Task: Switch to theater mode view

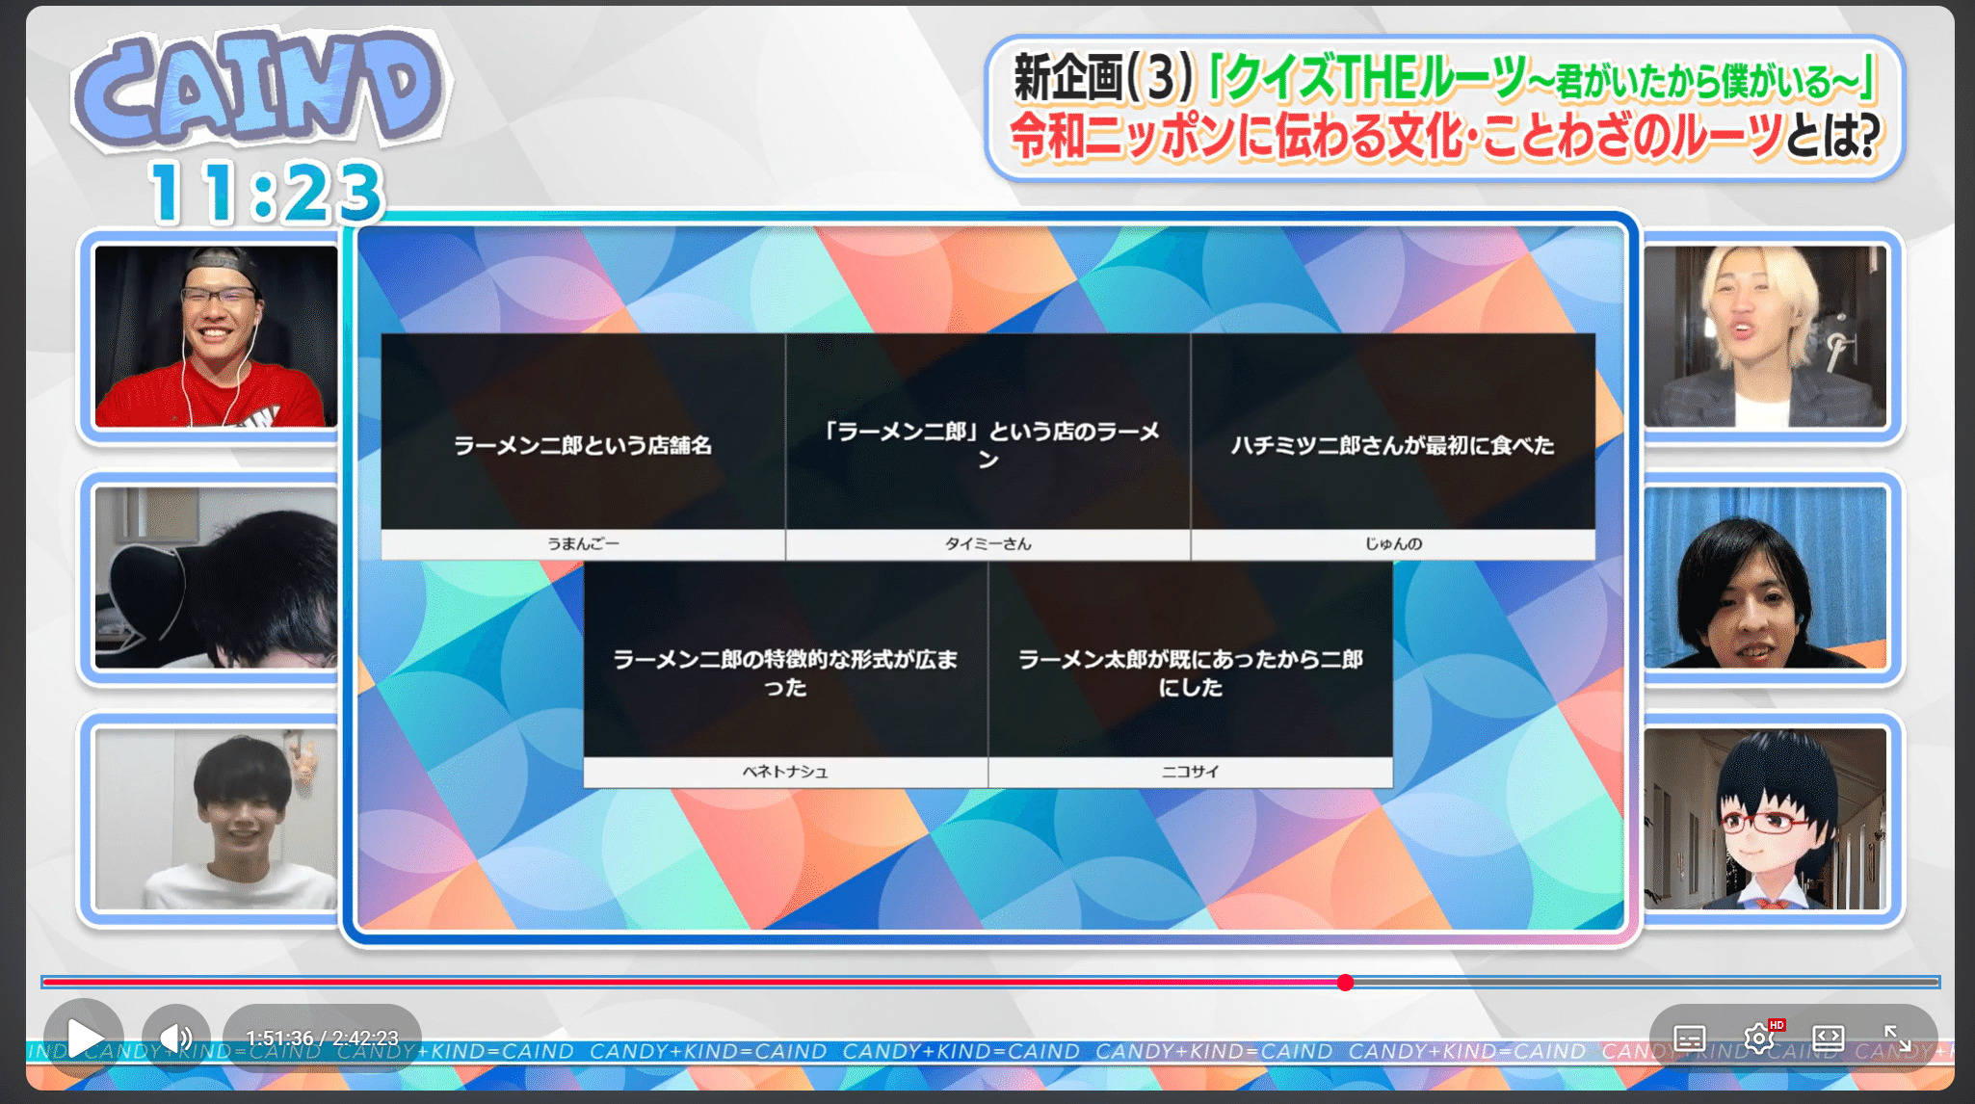Action: point(1828,1038)
